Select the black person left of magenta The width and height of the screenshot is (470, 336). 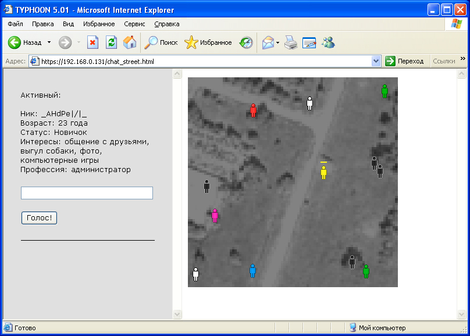point(206,186)
